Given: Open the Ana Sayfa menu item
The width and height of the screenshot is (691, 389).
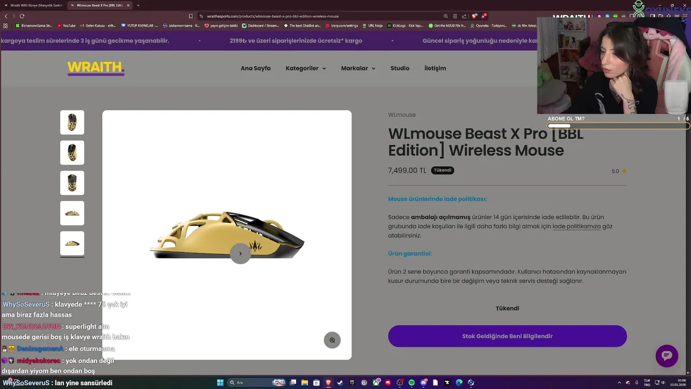Looking at the screenshot, I should [x=255, y=68].
